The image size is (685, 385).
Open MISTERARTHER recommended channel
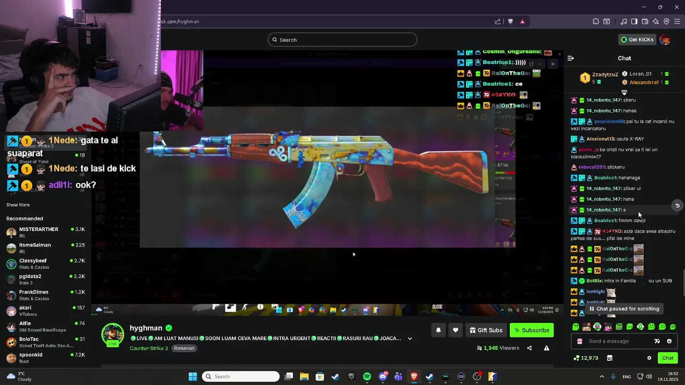pos(45,232)
